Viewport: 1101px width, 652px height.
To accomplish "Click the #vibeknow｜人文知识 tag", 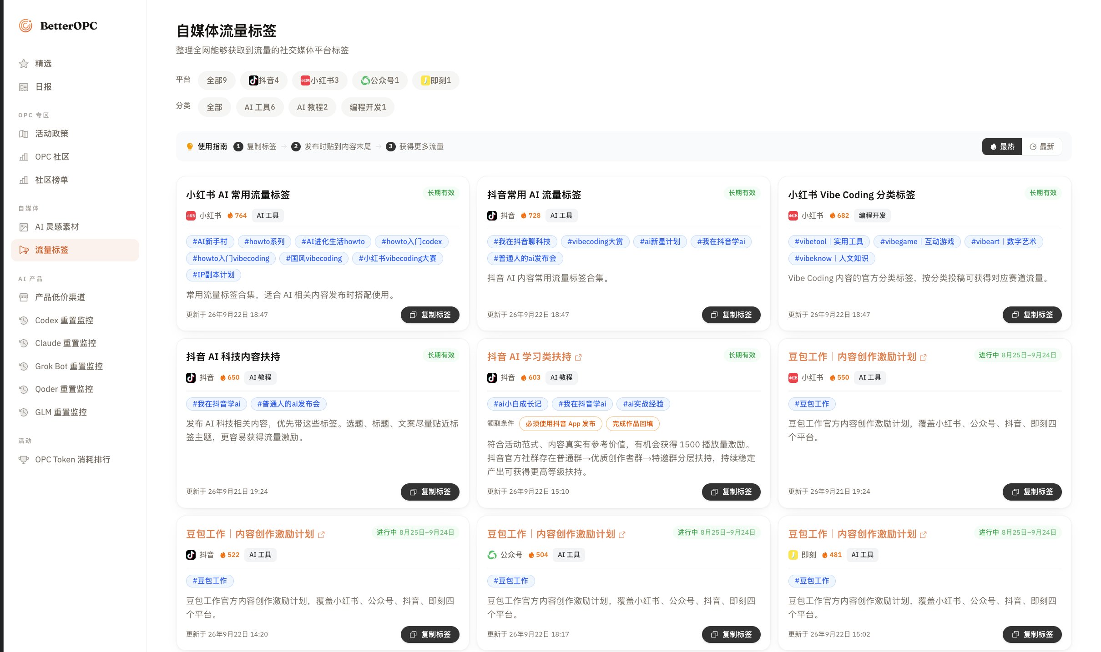I will pos(832,258).
